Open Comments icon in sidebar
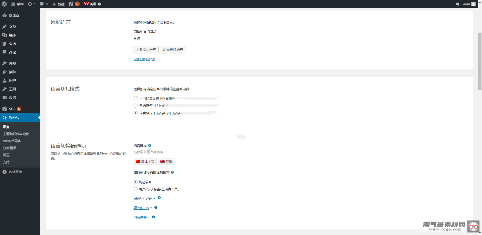This screenshot has width=482, height=235. (x=5, y=52)
